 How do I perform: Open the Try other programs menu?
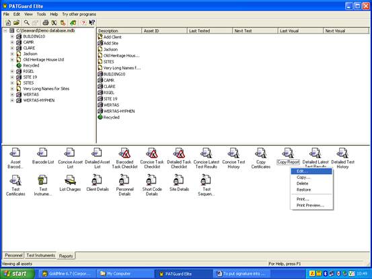(79, 14)
